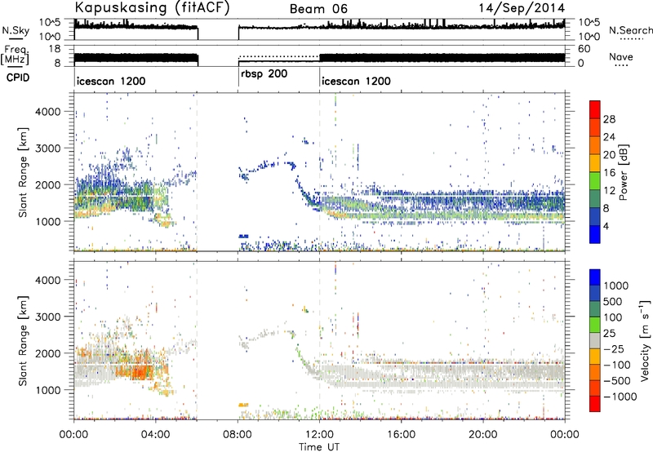
Task: Click the orange scatter patch near 03:00 in velocity panel
Action: 140,370
